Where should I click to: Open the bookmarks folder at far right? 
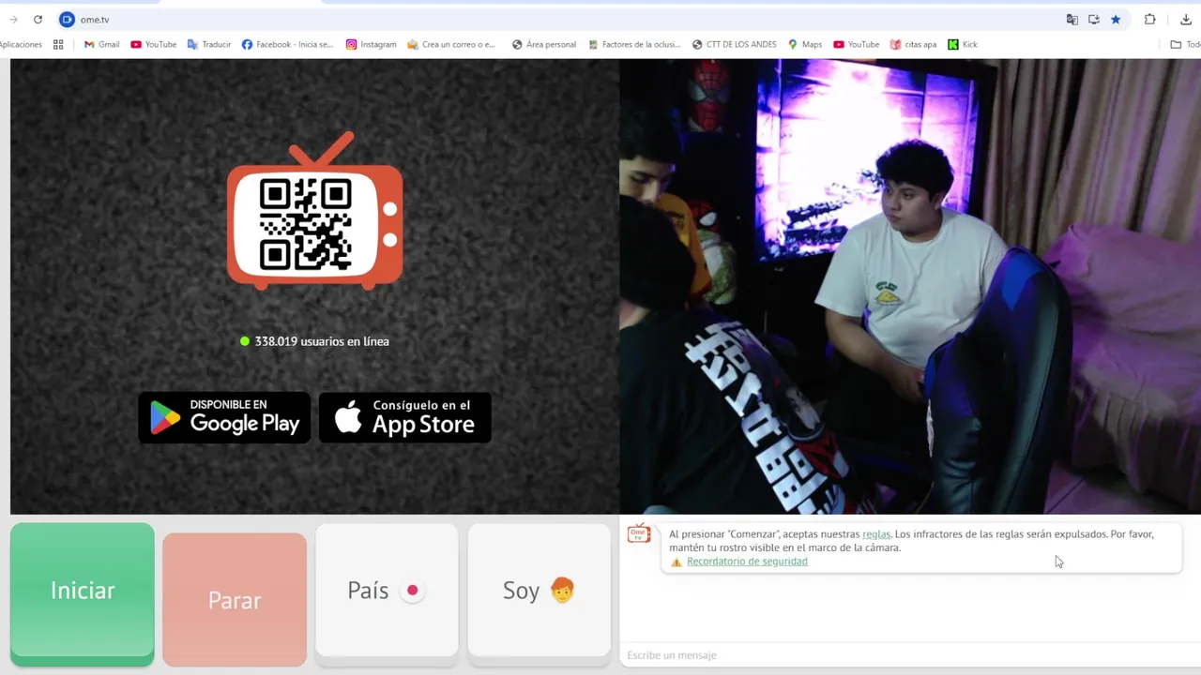coord(1185,44)
